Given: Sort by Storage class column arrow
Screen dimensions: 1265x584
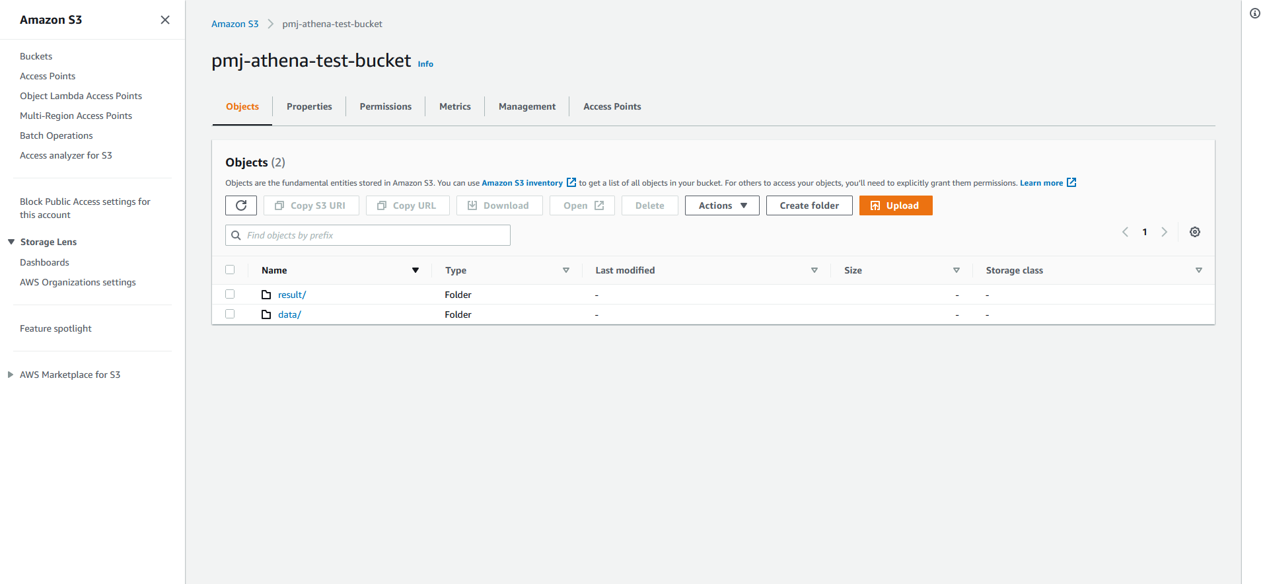Looking at the screenshot, I should coord(1199,270).
